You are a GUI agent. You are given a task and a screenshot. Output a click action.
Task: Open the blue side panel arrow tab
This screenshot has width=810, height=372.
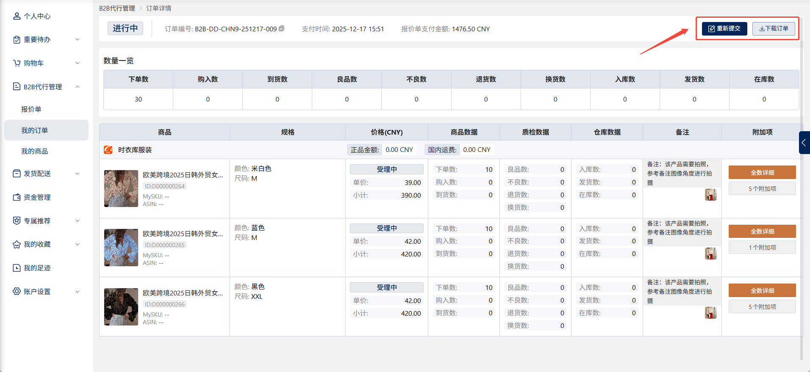coord(804,143)
